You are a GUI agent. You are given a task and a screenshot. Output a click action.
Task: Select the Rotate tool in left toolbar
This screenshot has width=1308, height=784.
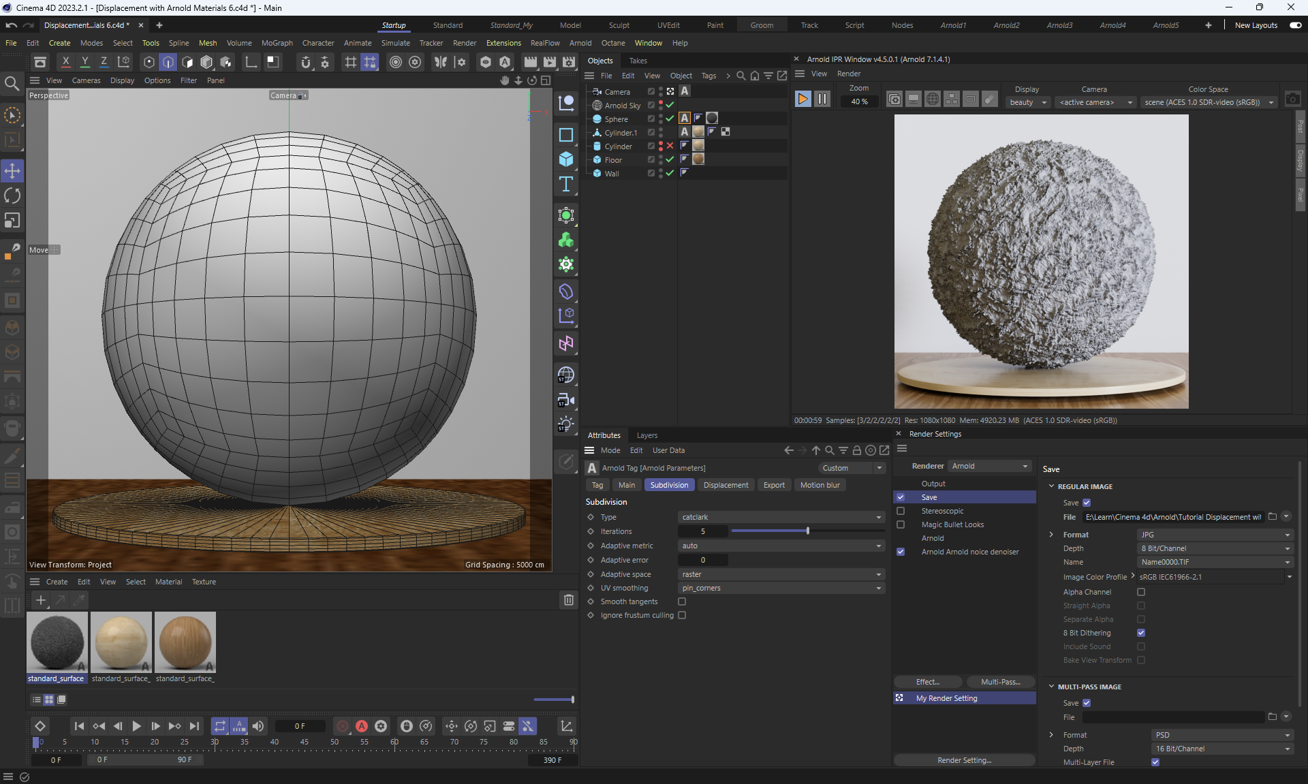point(12,196)
